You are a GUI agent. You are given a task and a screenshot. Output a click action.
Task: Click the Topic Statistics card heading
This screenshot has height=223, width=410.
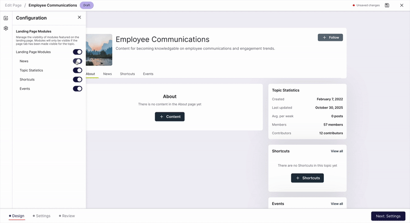pos(285,90)
